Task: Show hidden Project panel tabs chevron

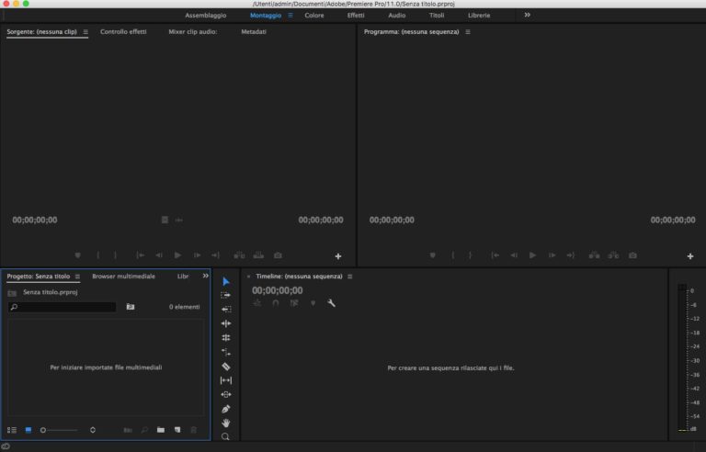Action: 205,276
